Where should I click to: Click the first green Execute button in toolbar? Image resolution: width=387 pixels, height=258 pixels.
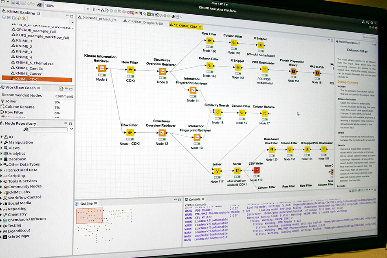[111, 11]
